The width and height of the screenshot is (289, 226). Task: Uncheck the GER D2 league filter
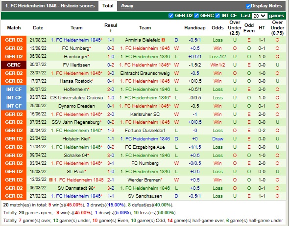pyautogui.click(x=171, y=16)
